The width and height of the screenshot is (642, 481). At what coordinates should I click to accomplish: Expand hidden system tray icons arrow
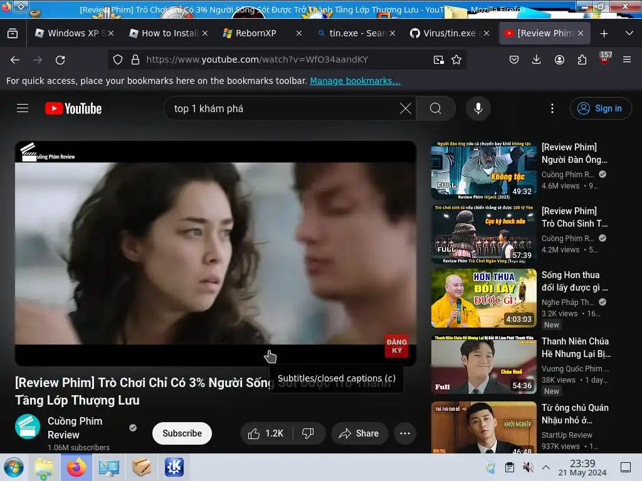pos(546,467)
